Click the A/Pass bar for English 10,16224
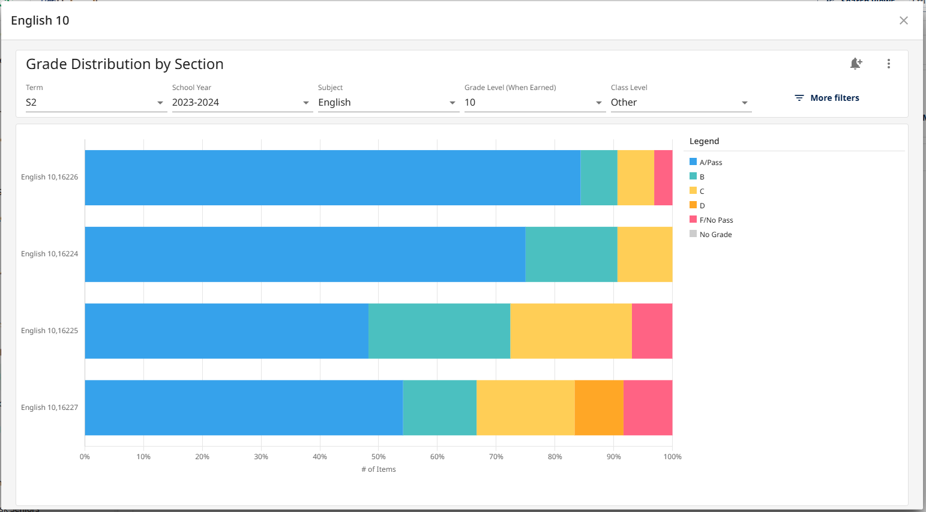This screenshot has height=512, width=926. click(x=305, y=254)
